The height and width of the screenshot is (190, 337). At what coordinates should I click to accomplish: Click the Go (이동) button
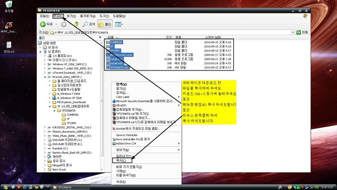(x=302, y=32)
